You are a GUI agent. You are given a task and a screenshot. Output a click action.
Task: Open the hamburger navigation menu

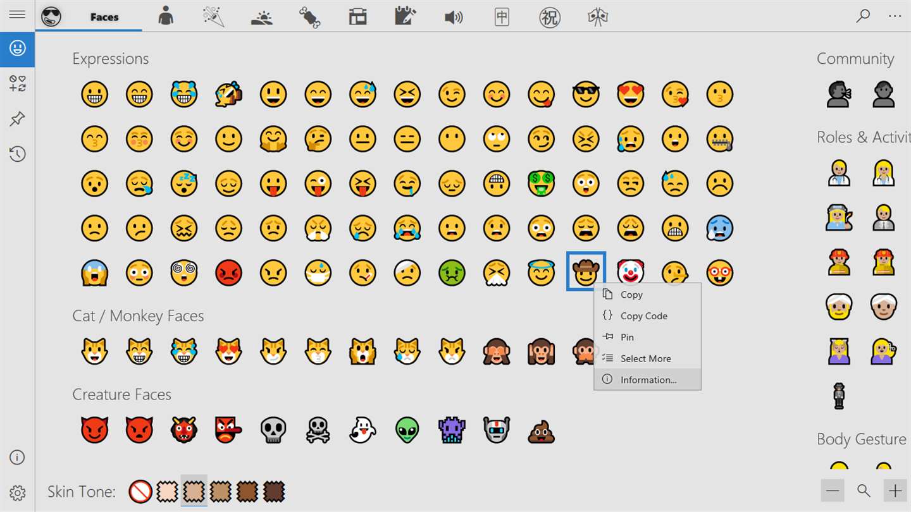tap(17, 14)
